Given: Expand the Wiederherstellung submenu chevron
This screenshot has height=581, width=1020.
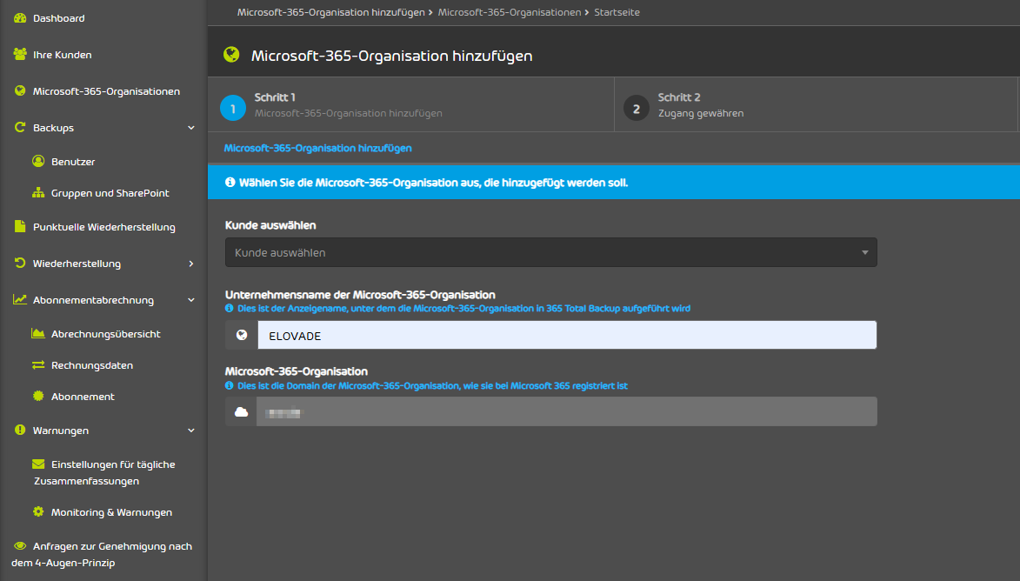Looking at the screenshot, I should (191, 264).
